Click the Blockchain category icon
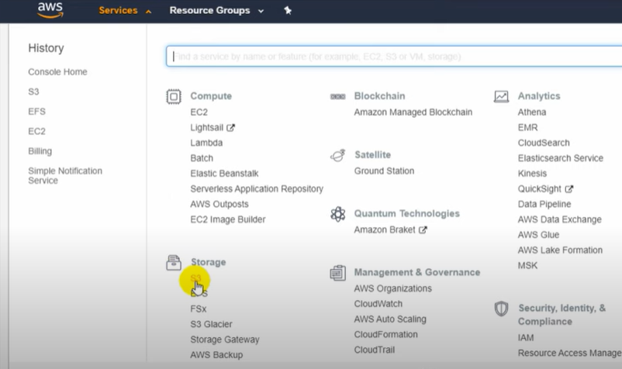Viewport: 622px width, 369px height. click(x=337, y=97)
